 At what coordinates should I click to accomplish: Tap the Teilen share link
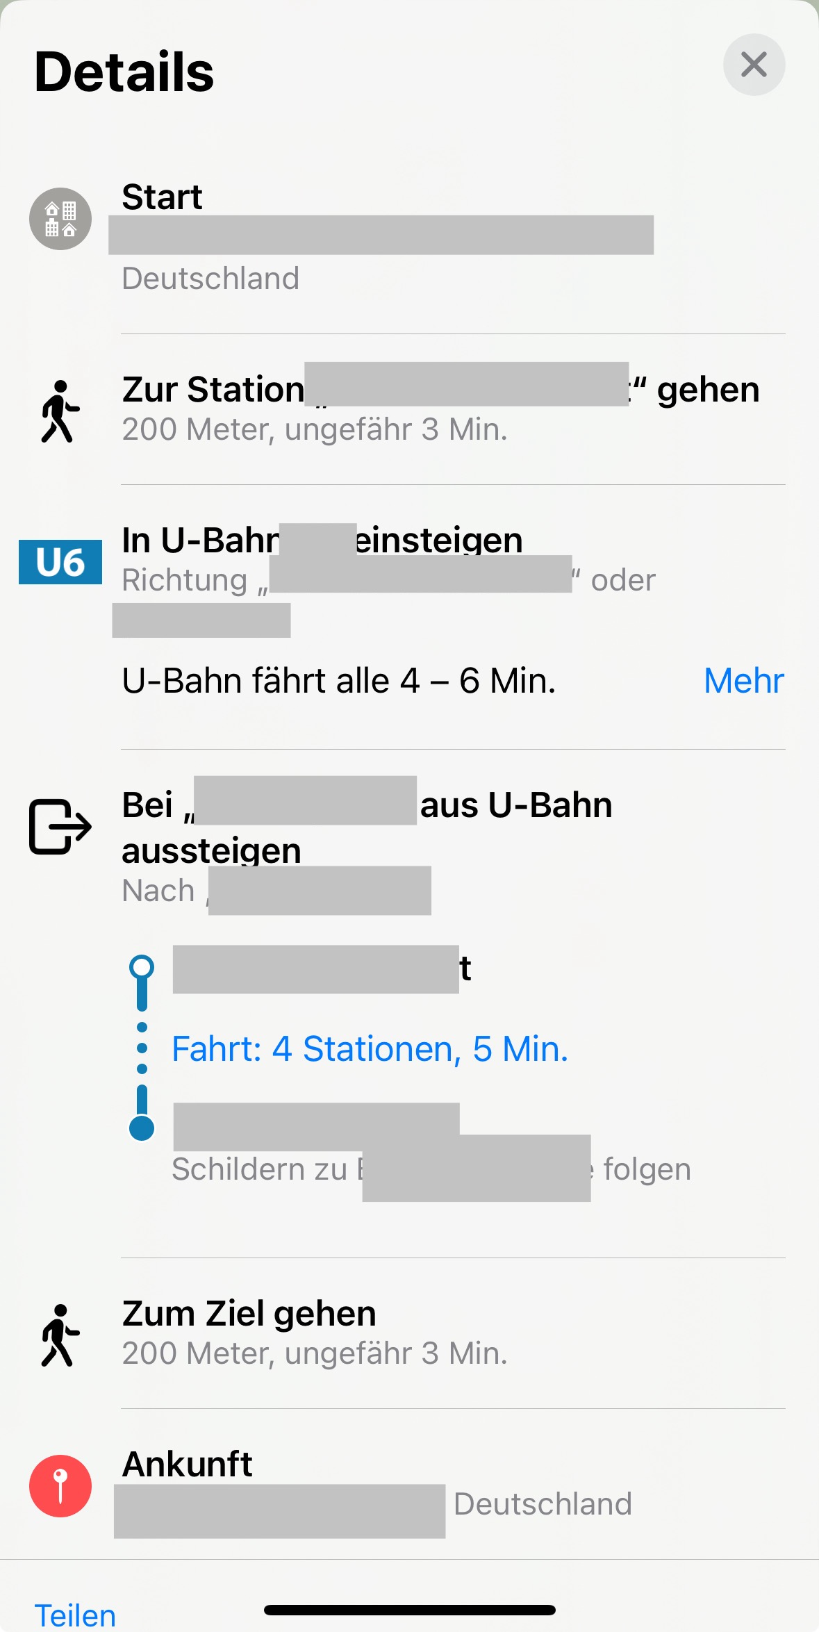pos(75,1615)
